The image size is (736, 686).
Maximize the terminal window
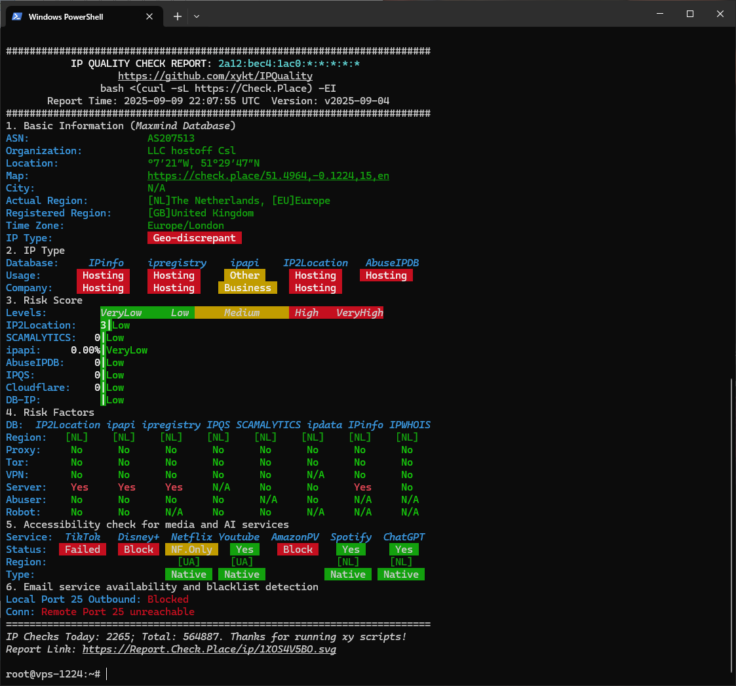point(689,14)
